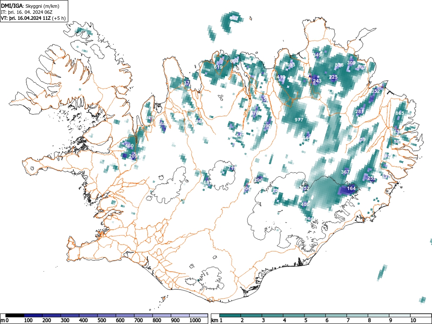Click the map value '838'
This screenshot has height=324, width=432.
[339, 65]
